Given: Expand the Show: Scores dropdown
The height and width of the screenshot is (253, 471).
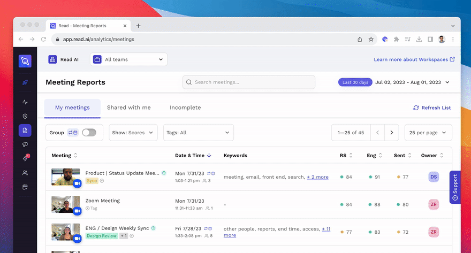Looking at the screenshot, I should tap(133, 133).
